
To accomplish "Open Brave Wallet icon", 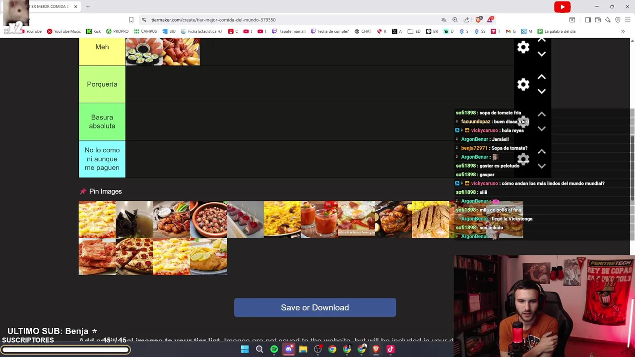I will click(598, 20).
